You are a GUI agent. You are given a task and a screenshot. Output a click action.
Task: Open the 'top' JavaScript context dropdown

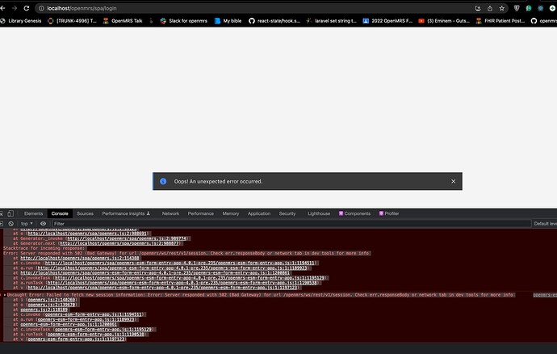[27, 224]
